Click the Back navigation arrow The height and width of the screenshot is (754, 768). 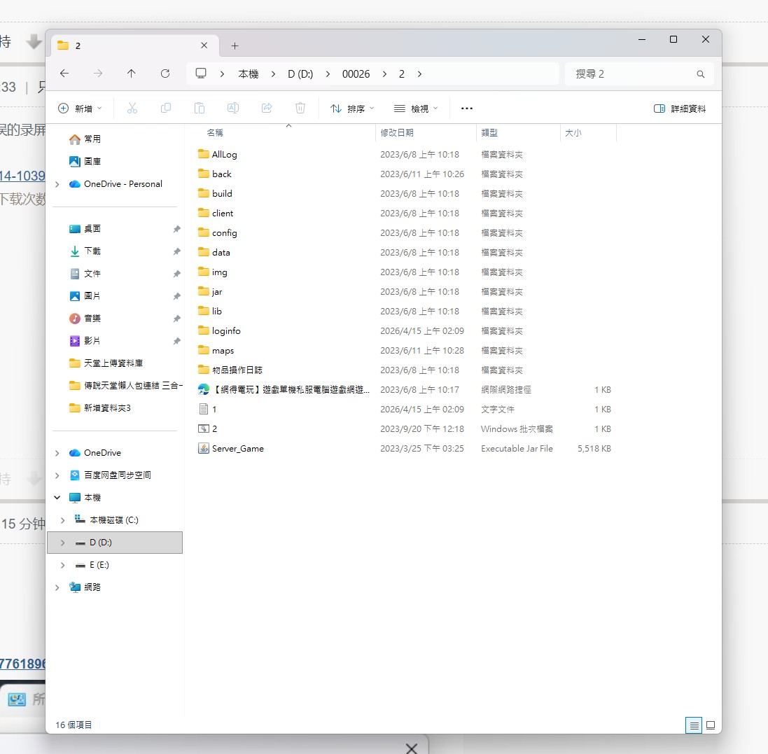pos(64,74)
